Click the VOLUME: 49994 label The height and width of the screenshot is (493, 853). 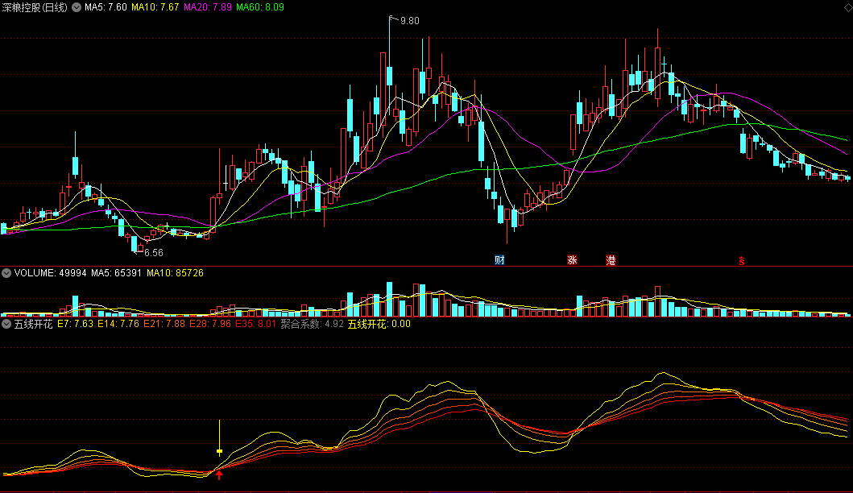[x=50, y=272]
